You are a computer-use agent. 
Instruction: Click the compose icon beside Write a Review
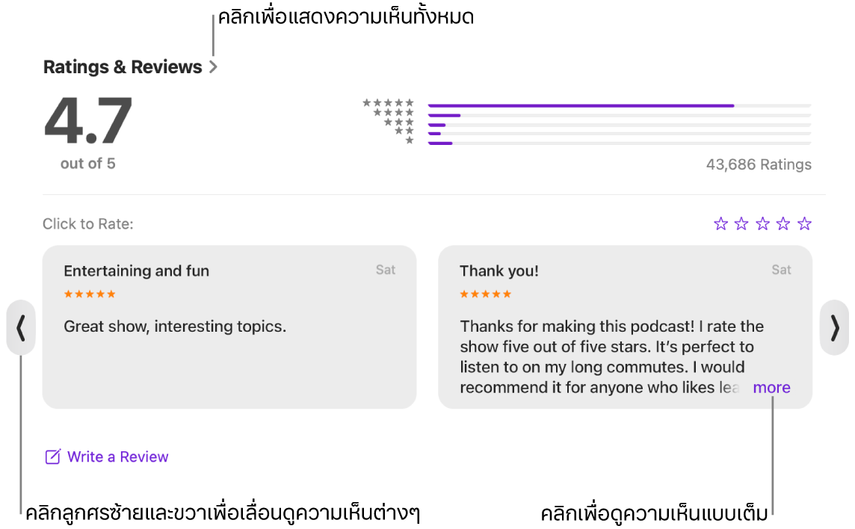[52, 457]
